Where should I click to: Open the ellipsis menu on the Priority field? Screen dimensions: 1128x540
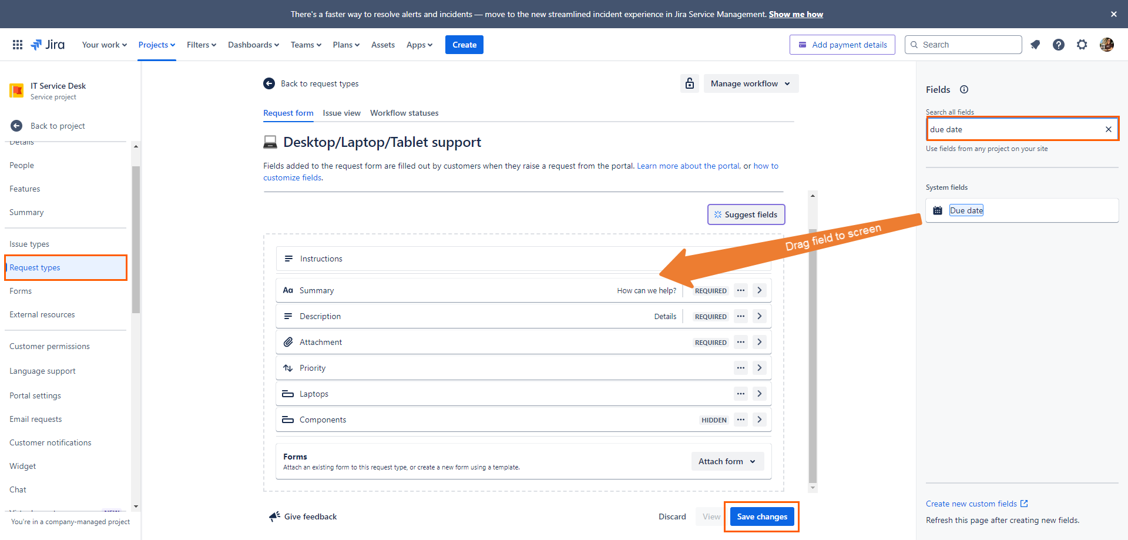pos(740,367)
